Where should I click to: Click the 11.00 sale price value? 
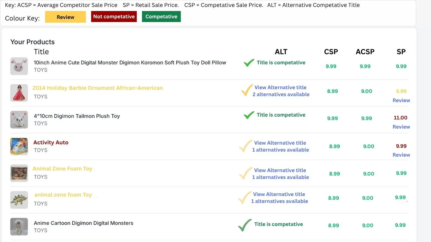pyautogui.click(x=400, y=118)
